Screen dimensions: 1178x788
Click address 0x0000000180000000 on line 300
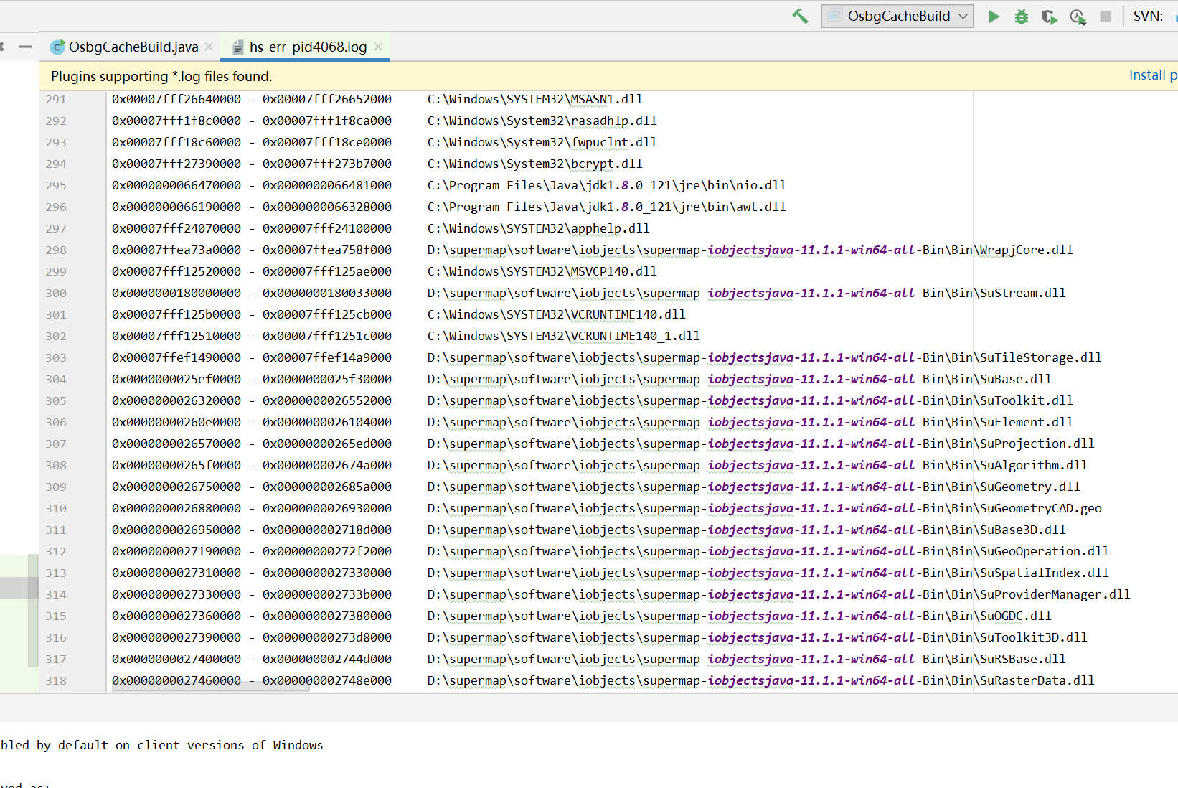tap(176, 293)
